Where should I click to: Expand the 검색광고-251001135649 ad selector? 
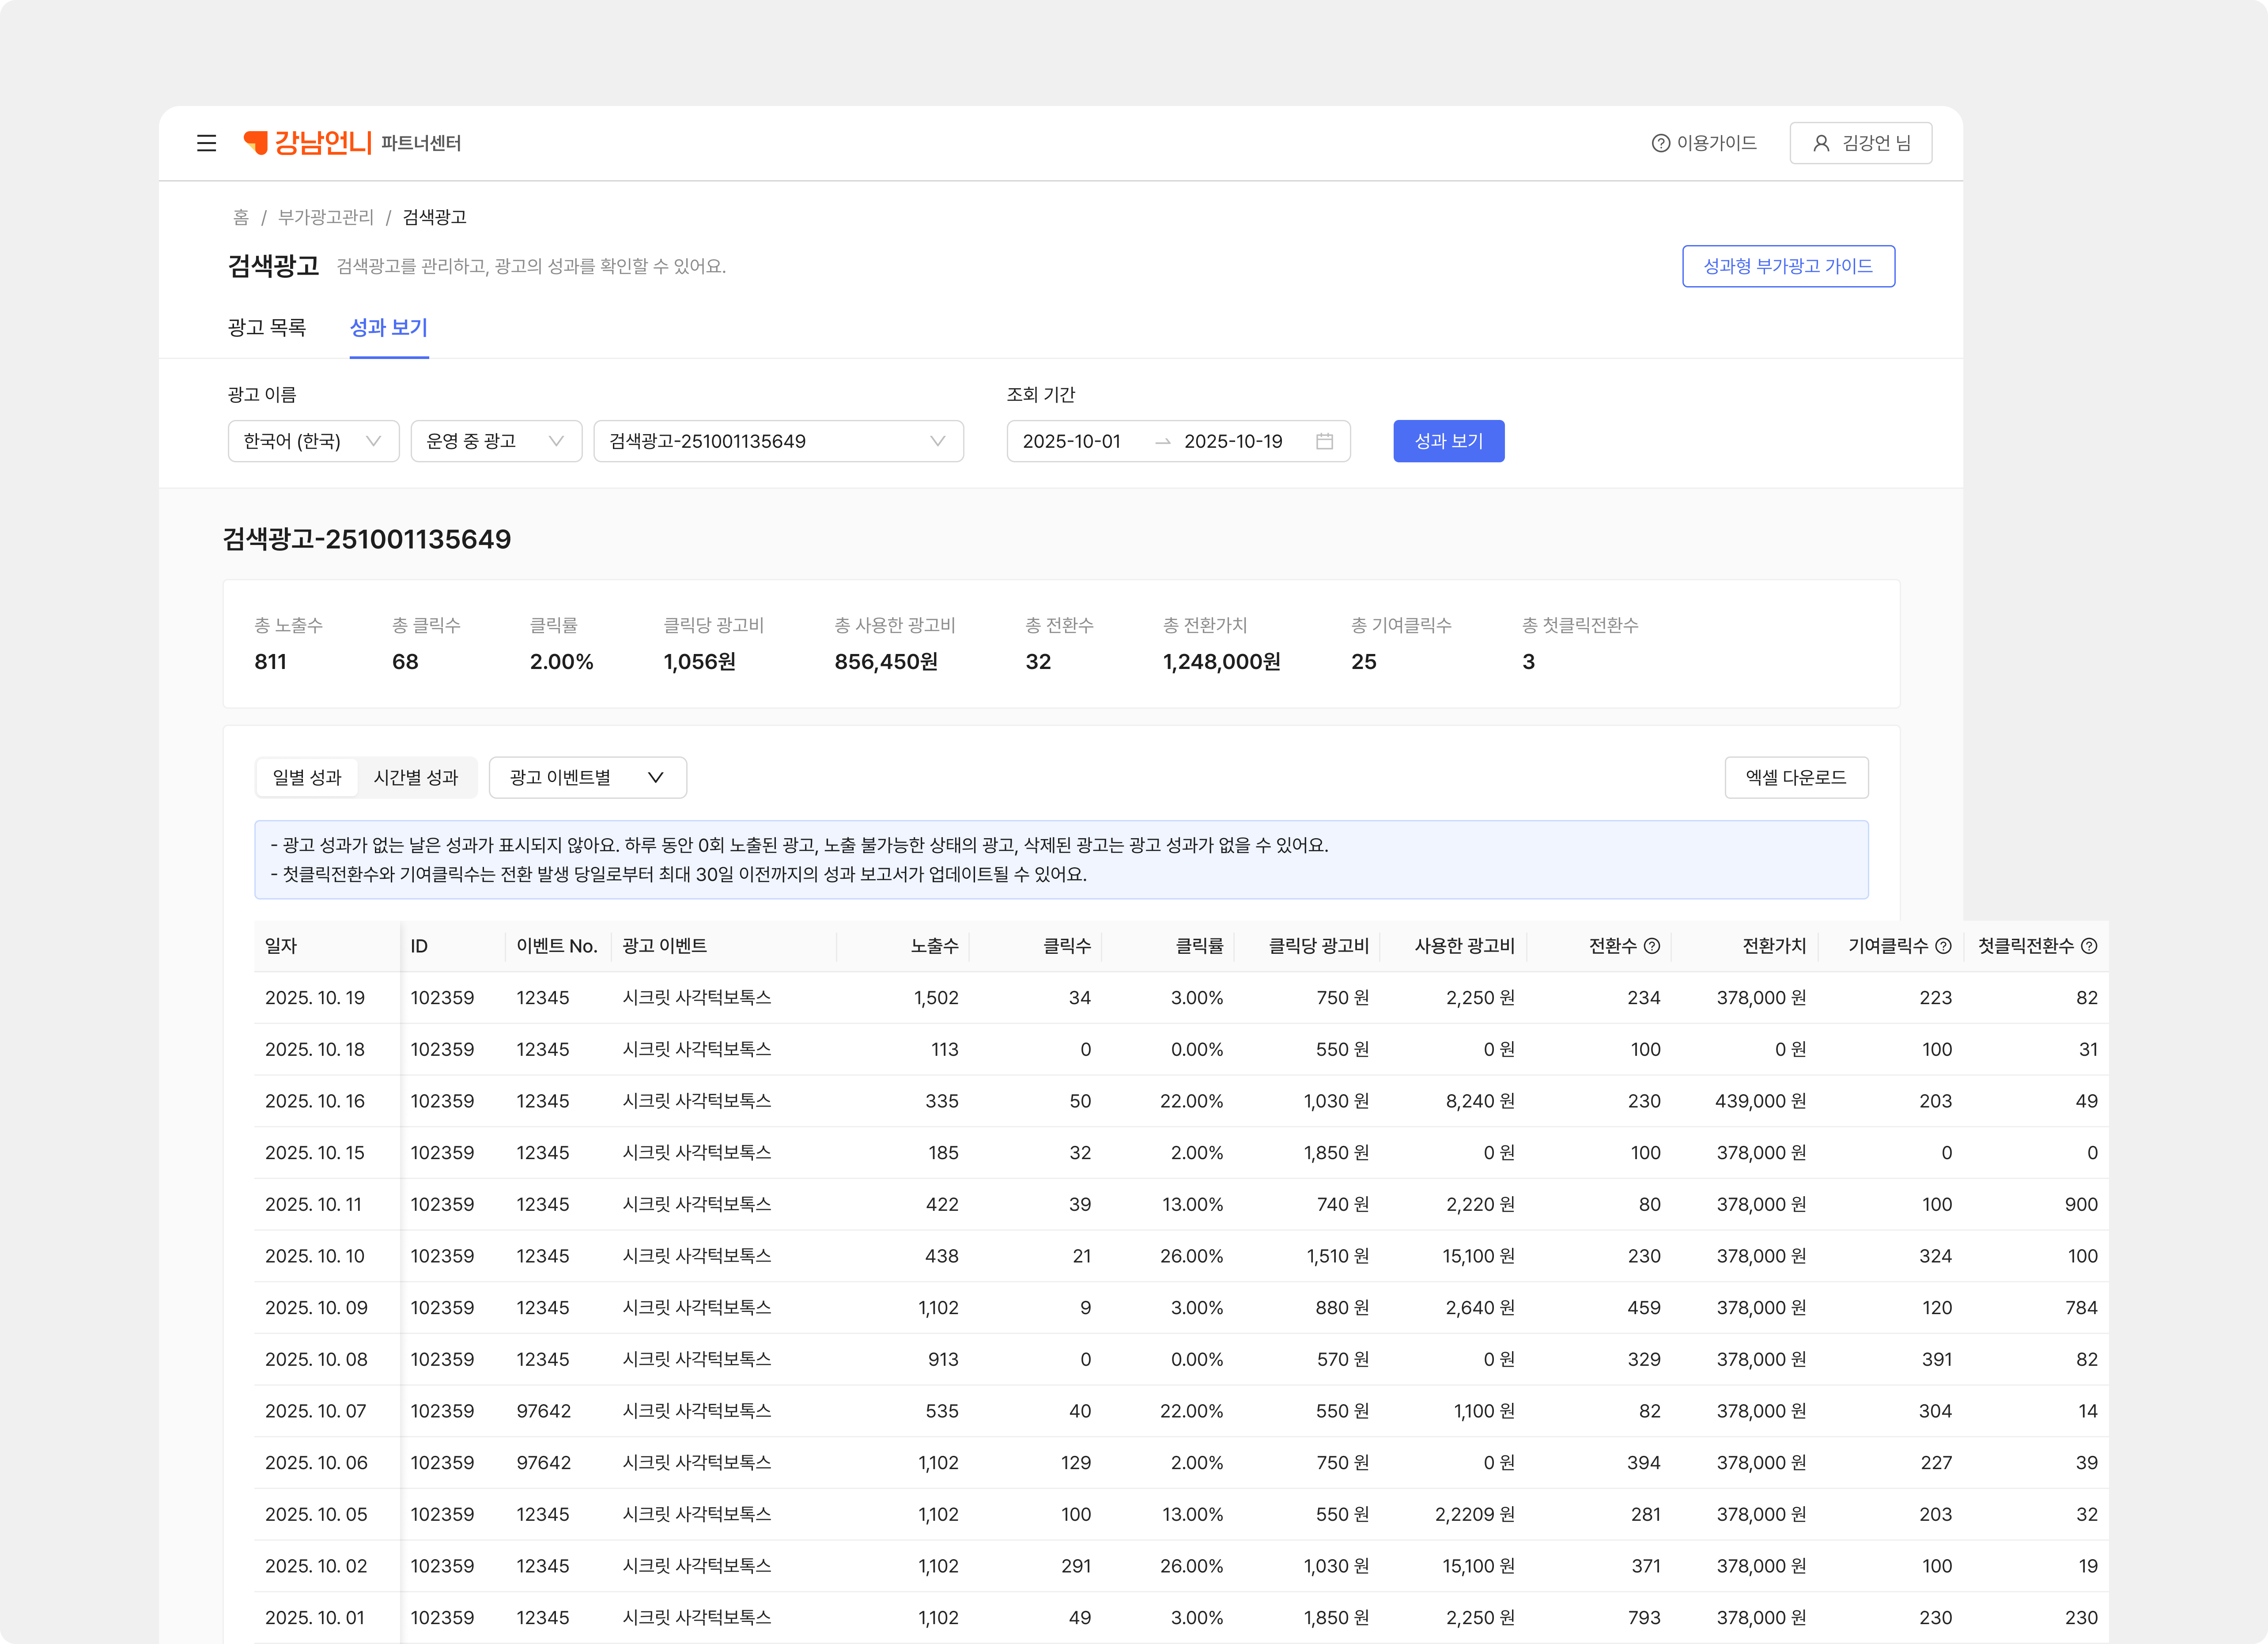[778, 441]
